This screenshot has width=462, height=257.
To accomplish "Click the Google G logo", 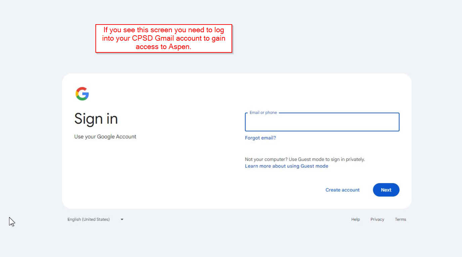I will tap(82, 94).
